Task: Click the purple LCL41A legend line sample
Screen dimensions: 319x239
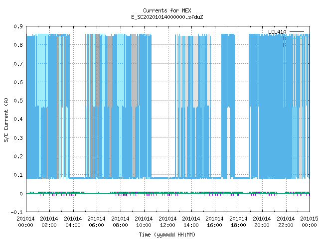Action: tap(297, 32)
